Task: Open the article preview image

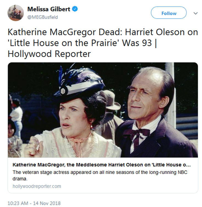Action: pos(103,110)
